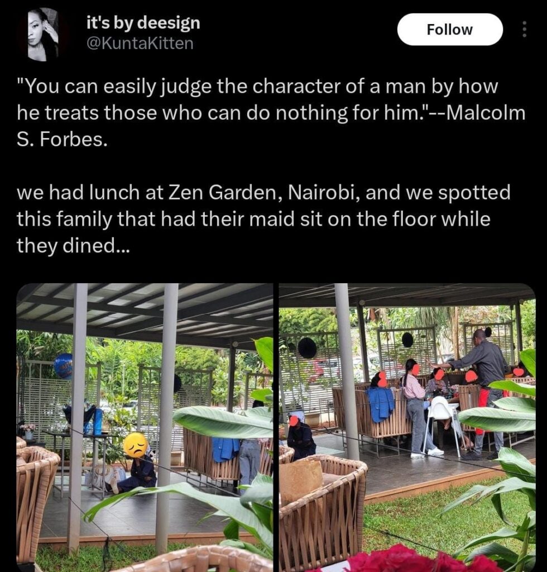Click the sad emoji sticker in left photo

point(136,445)
